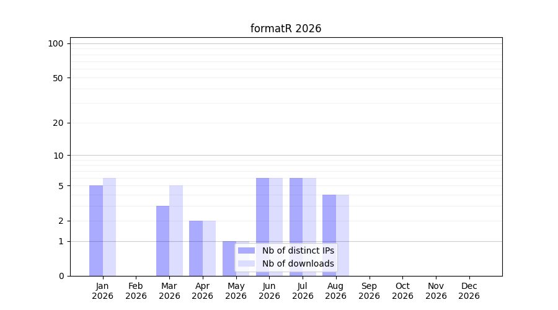Screen dimensions: 558x310
Task: Click the Apr 2026 distinct IPs bar
Action: 196,249
